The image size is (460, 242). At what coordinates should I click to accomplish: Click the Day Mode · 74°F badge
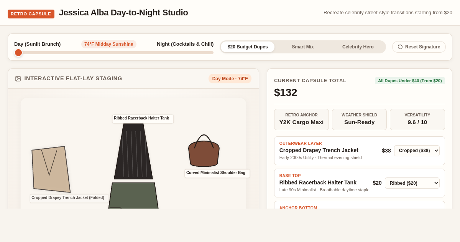[x=230, y=79]
